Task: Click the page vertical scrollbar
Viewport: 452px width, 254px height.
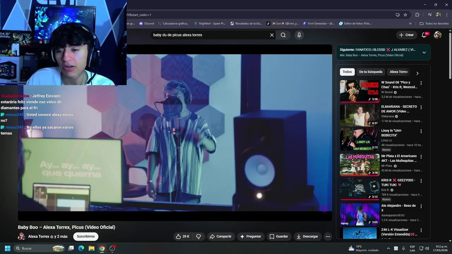Action: point(450,56)
